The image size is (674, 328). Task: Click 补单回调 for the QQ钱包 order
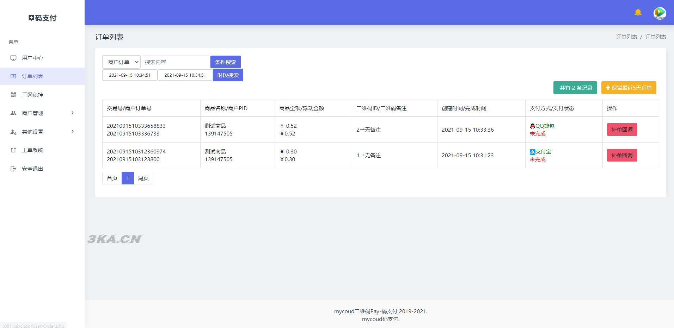tap(622, 130)
